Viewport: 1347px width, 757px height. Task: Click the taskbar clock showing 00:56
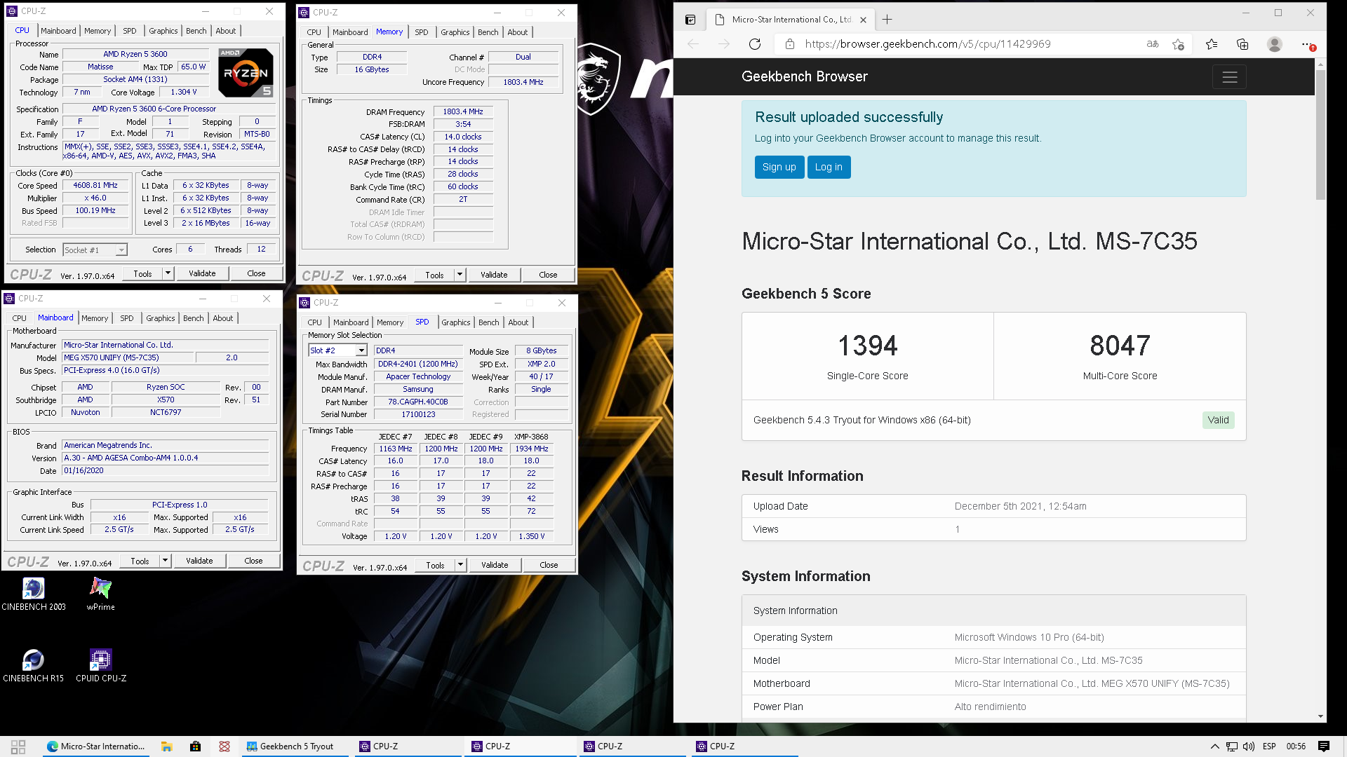(1296, 746)
